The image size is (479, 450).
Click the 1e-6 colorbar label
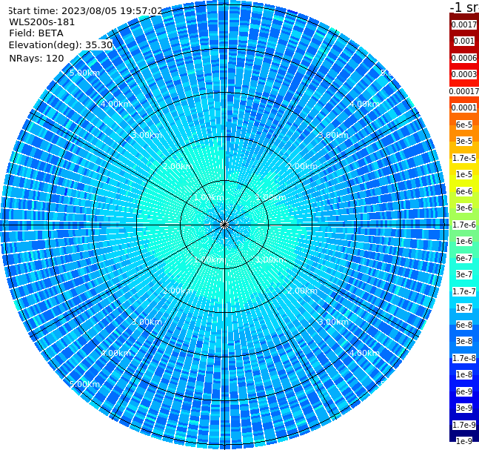[464, 241]
